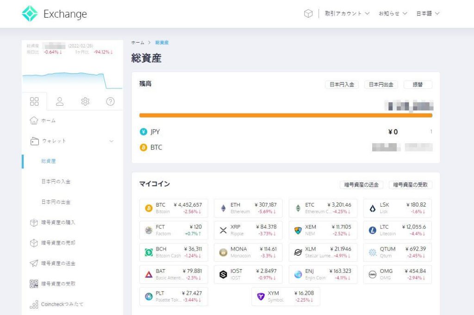The image size is (474, 315).
Task: Click the Coincheck Exchange logo
Action: [x=55, y=13]
